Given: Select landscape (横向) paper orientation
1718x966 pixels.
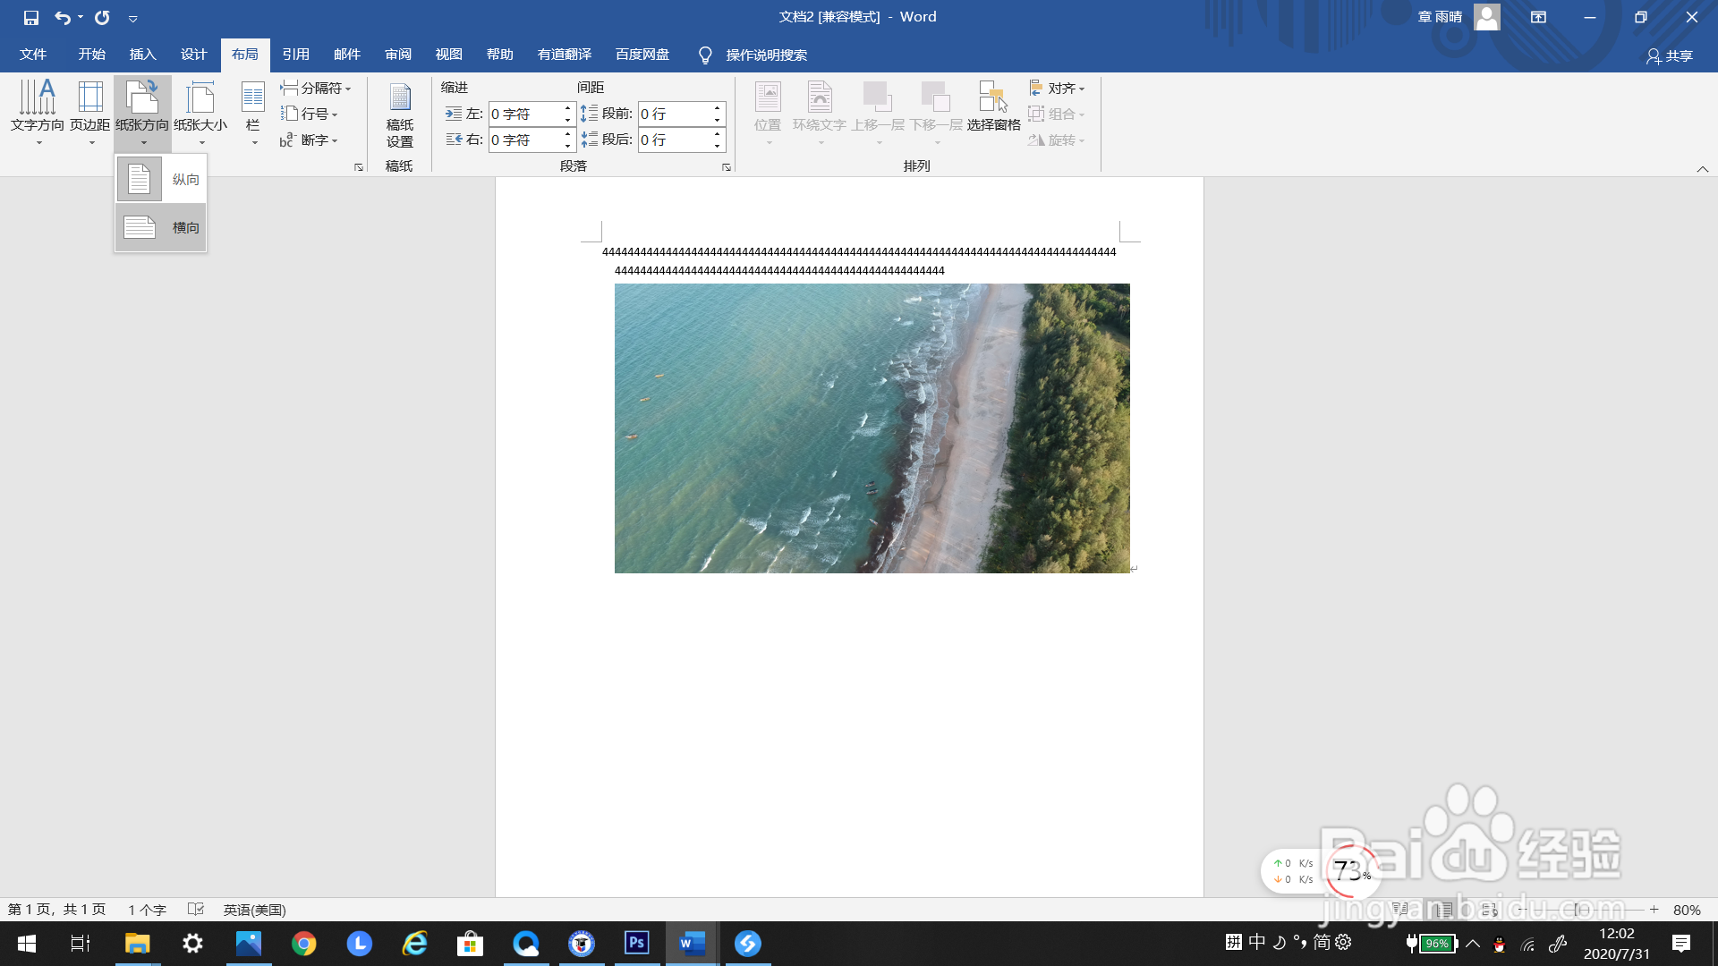Looking at the screenshot, I should point(161,227).
